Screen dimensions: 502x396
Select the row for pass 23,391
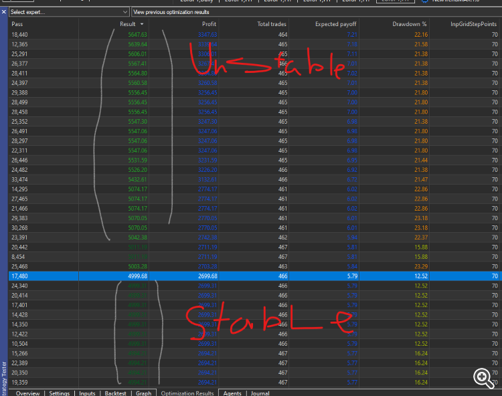255,237
